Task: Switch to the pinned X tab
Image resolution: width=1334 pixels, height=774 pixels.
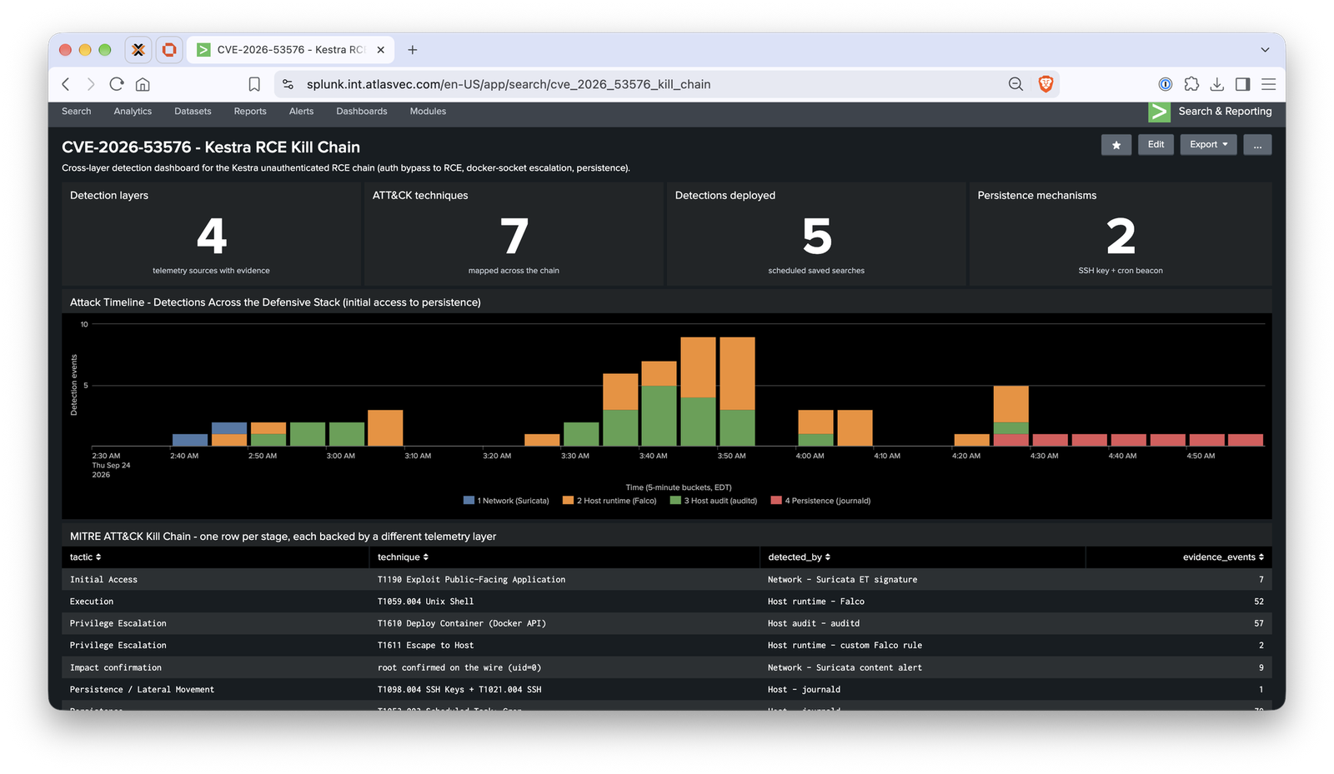Action: pyautogui.click(x=138, y=50)
